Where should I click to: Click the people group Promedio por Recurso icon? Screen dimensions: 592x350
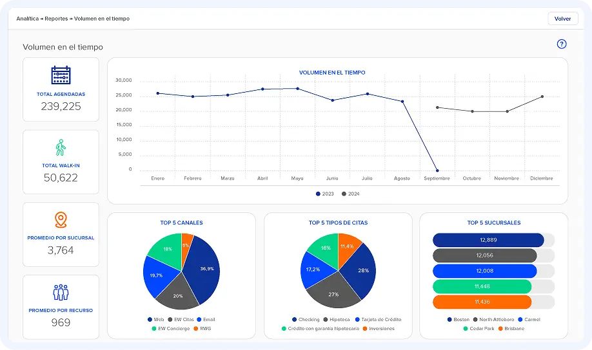(x=61, y=293)
